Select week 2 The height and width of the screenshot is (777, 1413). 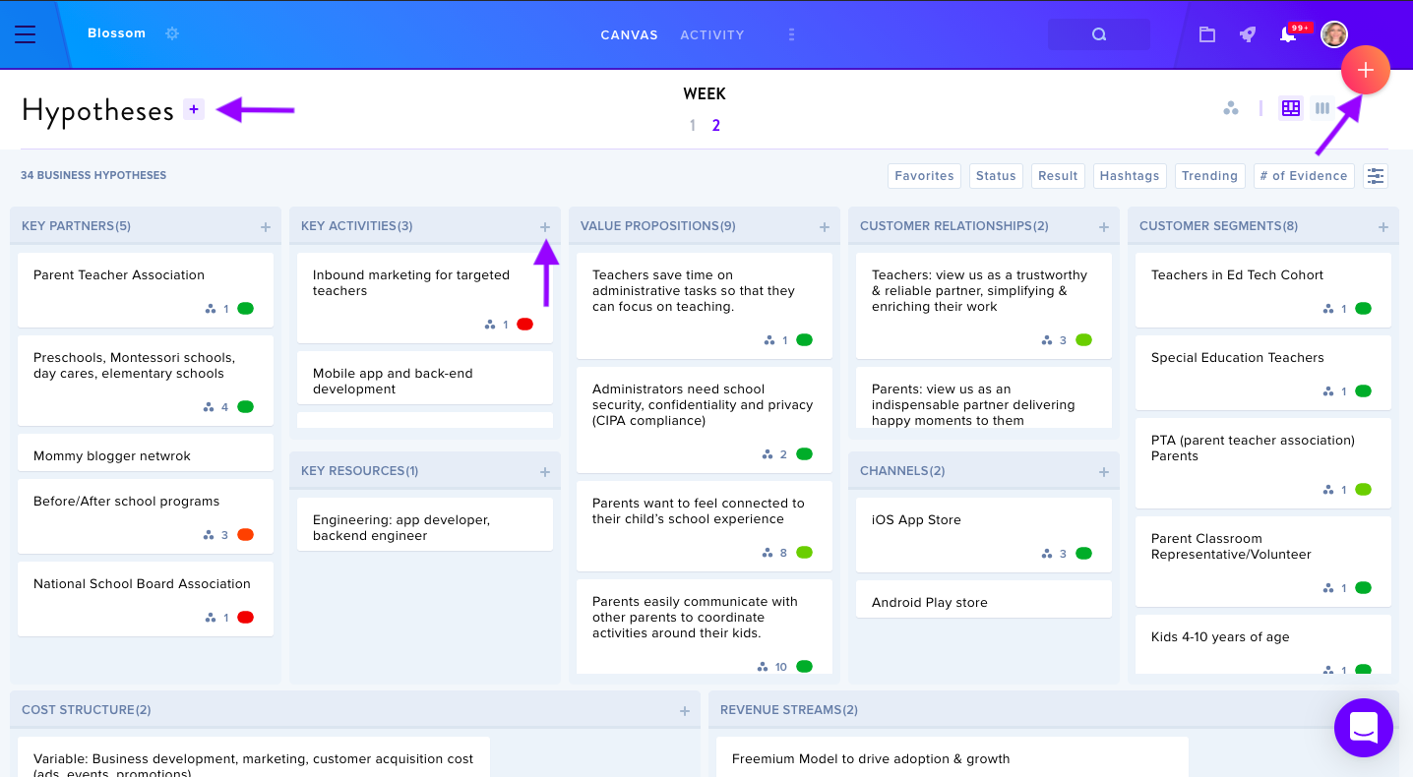point(716,125)
